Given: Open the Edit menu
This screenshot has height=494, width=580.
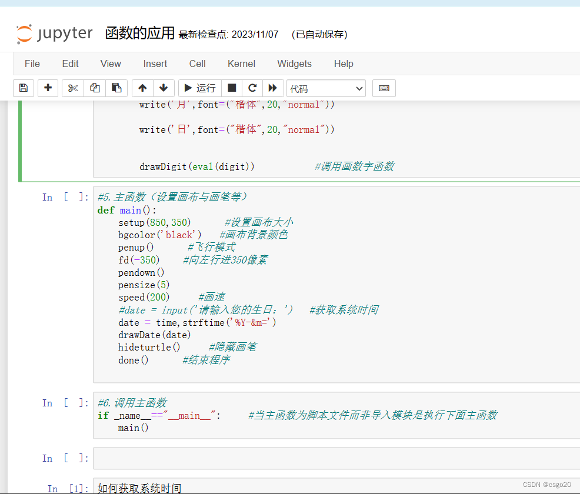Looking at the screenshot, I should (70, 64).
